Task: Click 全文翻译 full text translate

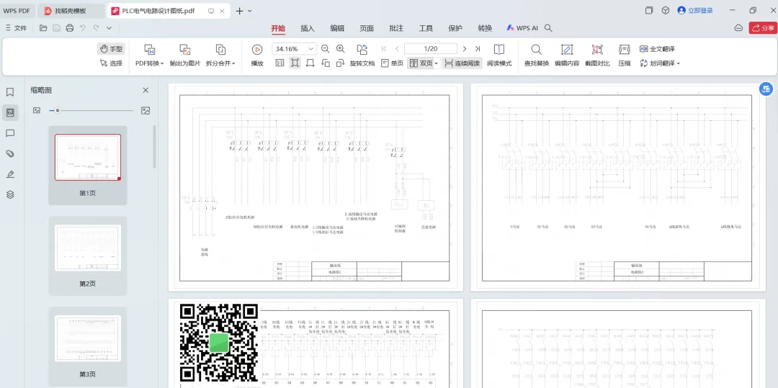Action: [657, 48]
